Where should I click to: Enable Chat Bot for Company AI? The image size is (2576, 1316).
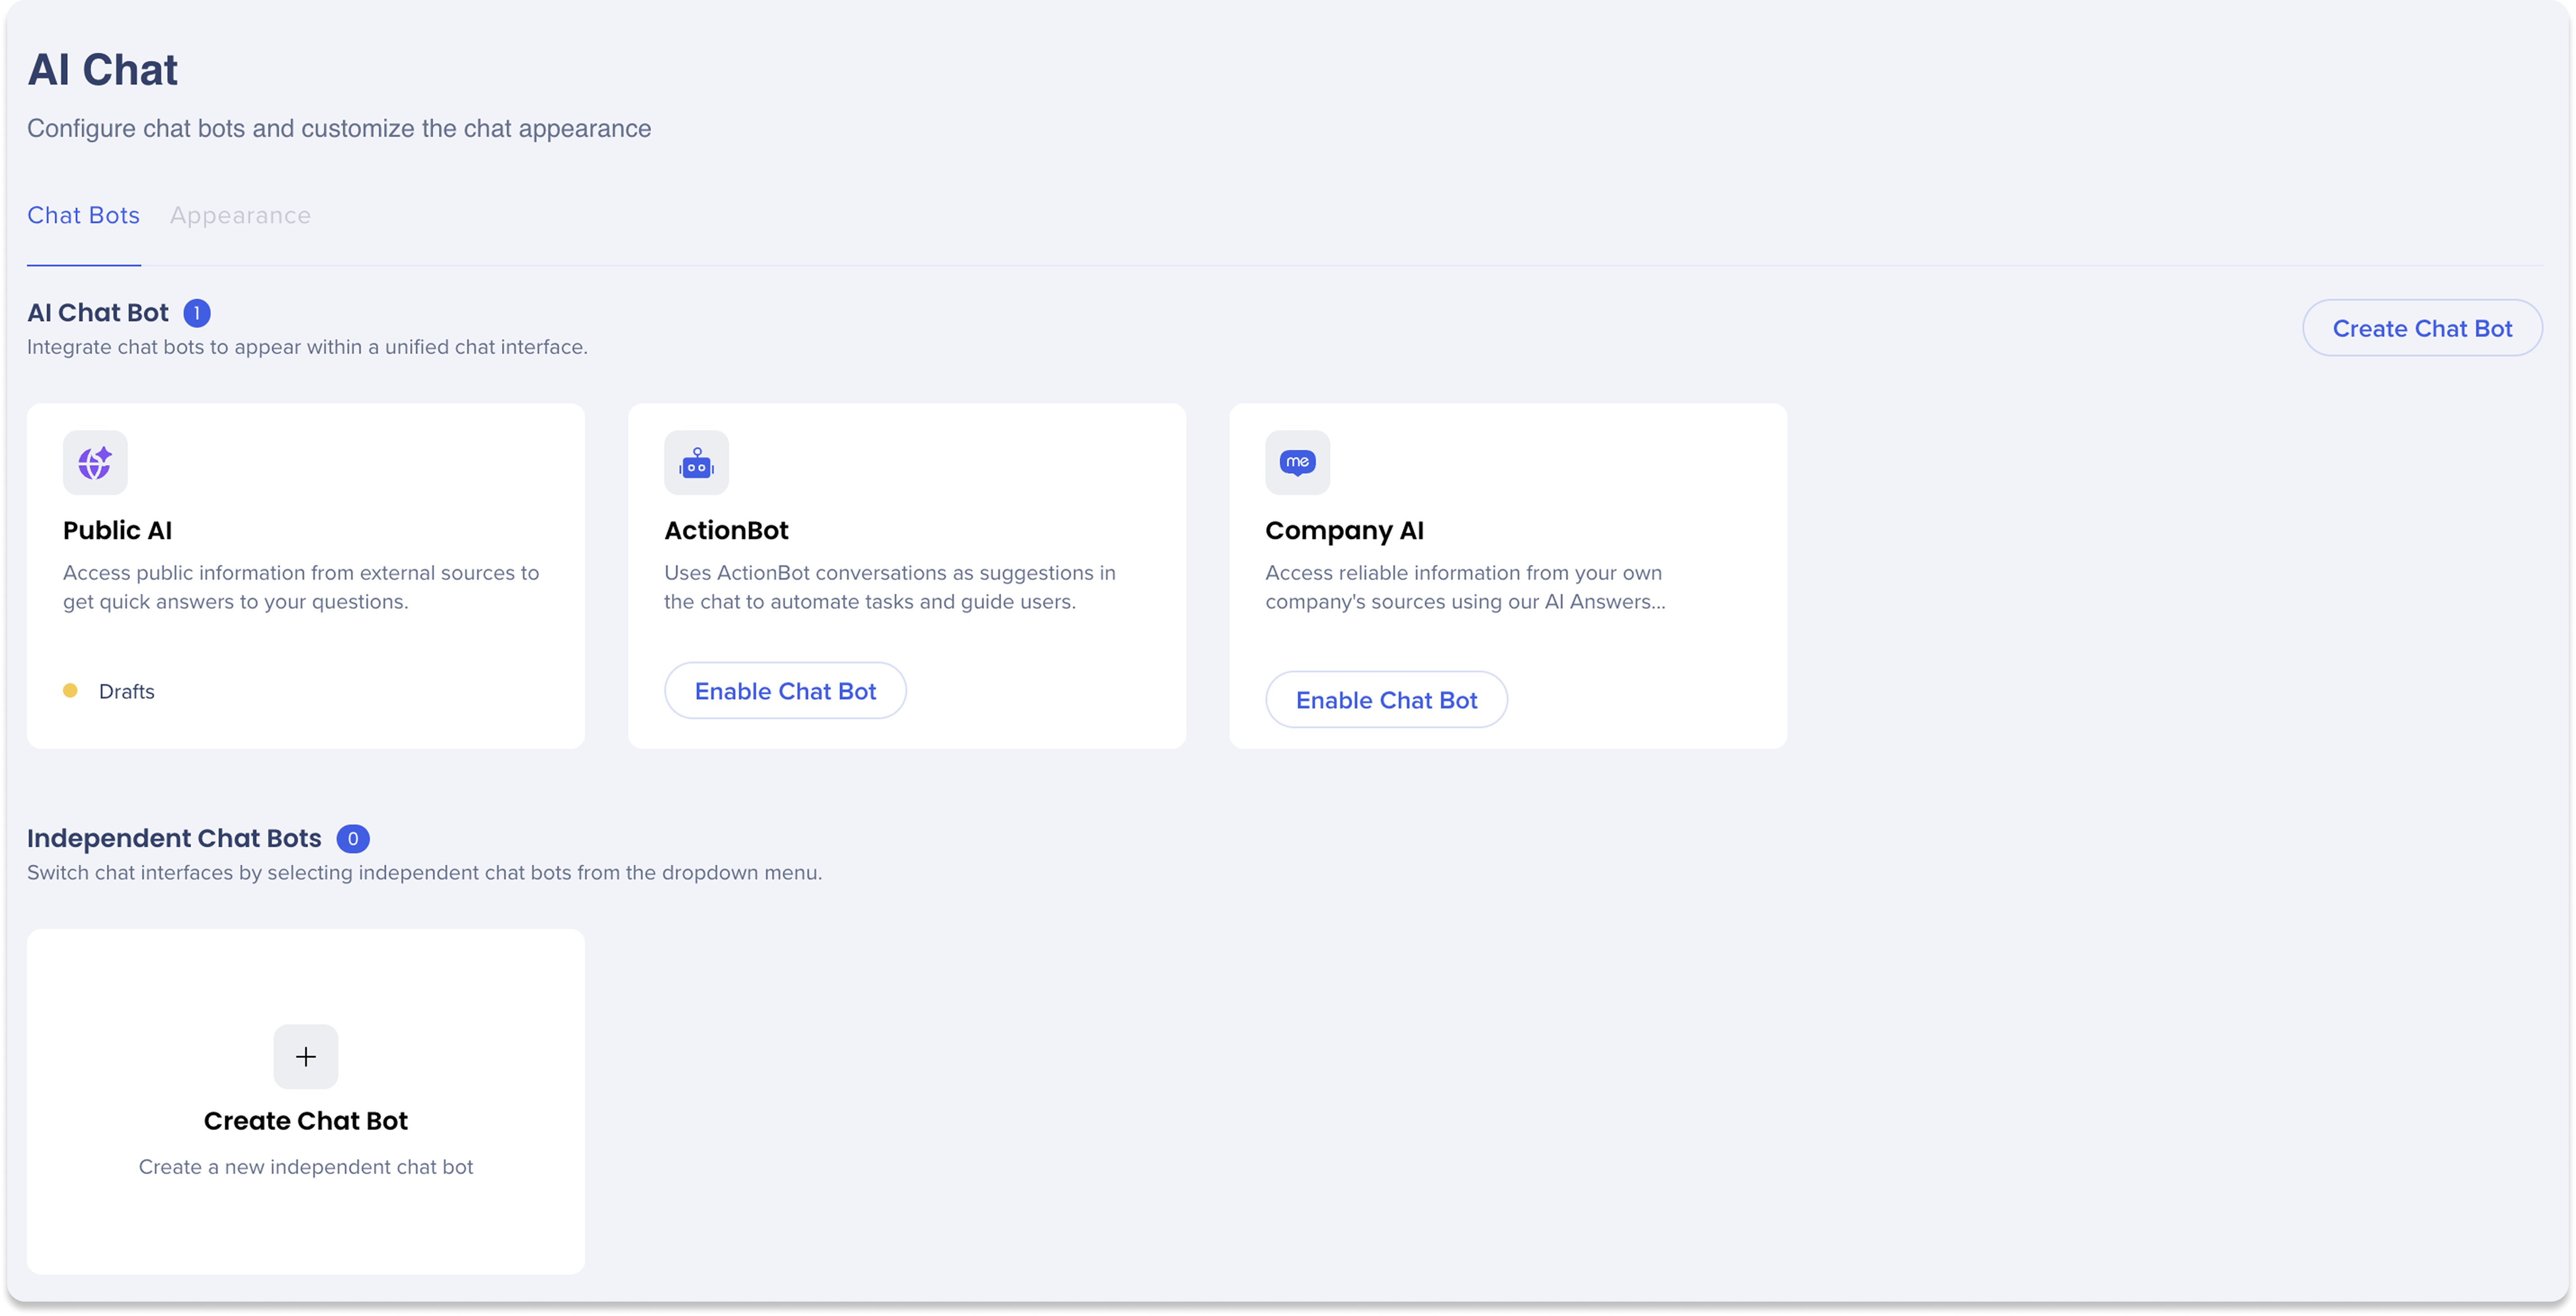coord(1386,699)
